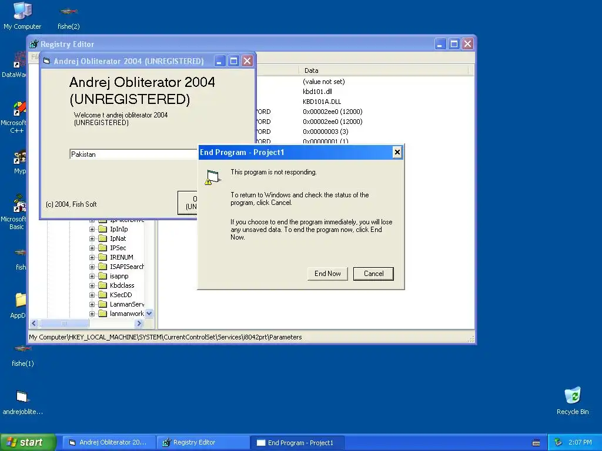Select the IpInIp folder icon in registry tree
Viewport: 602px width, 451px height.
click(102, 229)
